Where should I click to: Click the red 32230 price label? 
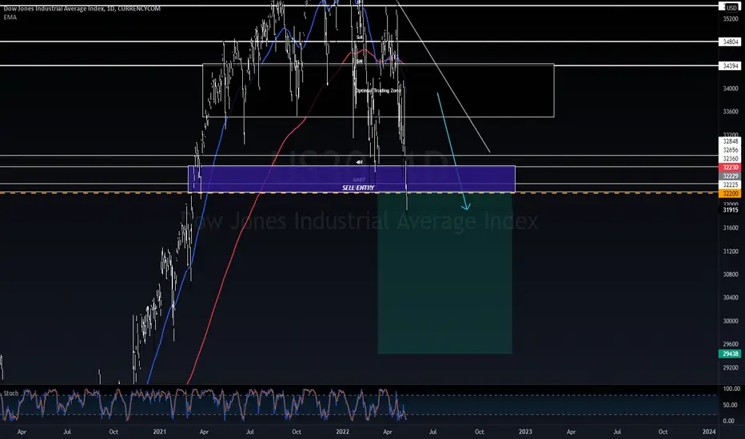(x=731, y=168)
